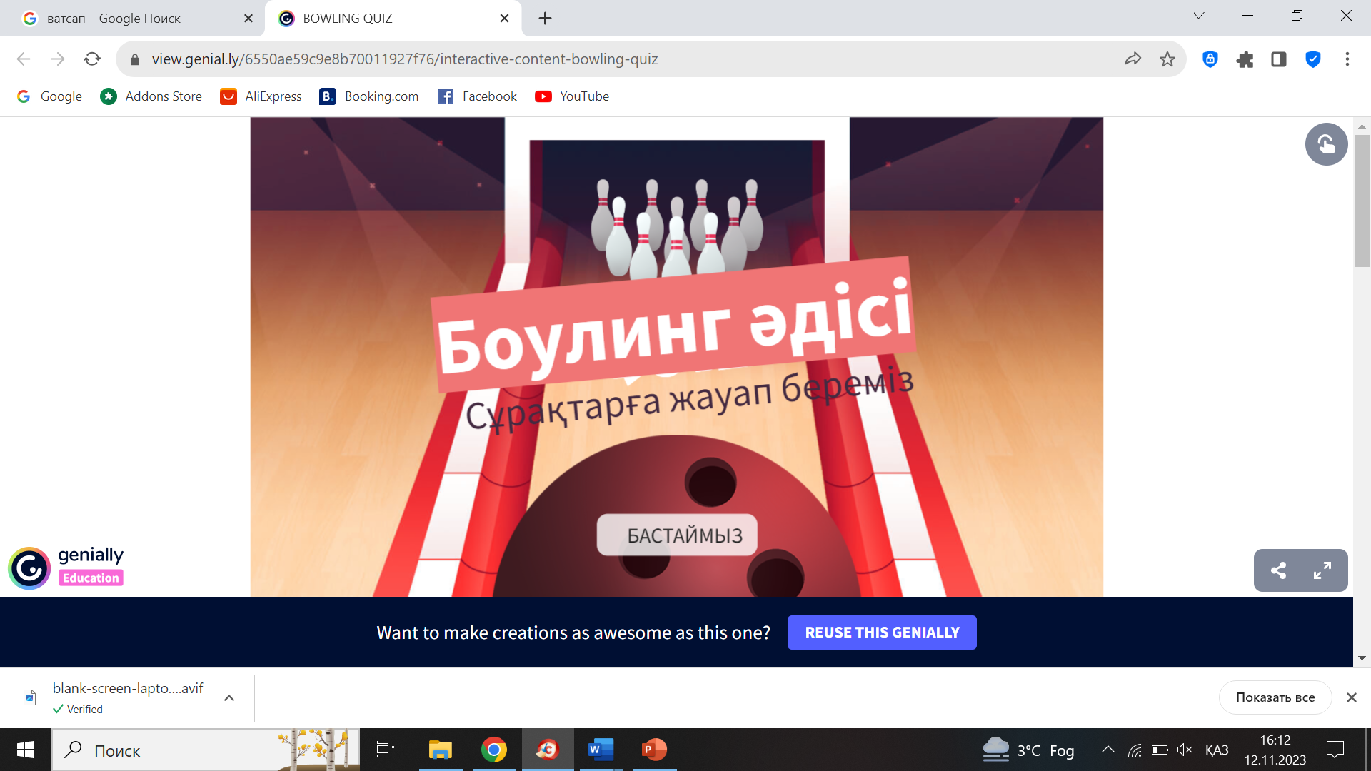The width and height of the screenshot is (1371, 771).
Task: Show hidden system tray icons
Action: coord(1108,750)
